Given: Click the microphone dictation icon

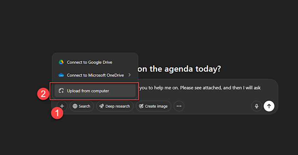Looking at the screenshot, I should 257,106.
